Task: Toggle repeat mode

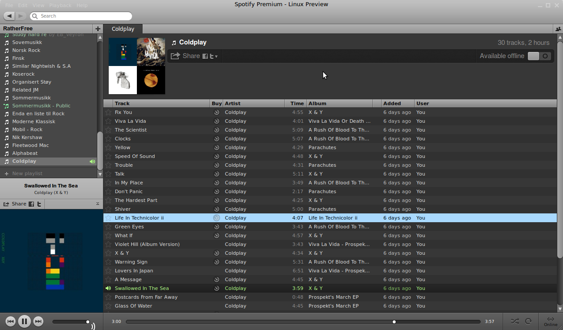Action: (x=529, y=321)
